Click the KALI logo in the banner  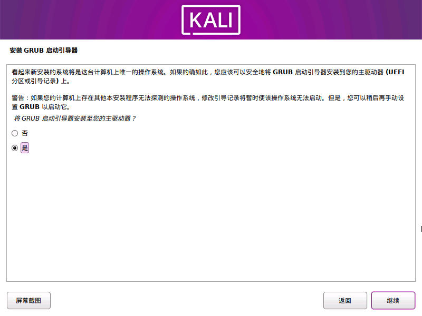pos(211,20)
